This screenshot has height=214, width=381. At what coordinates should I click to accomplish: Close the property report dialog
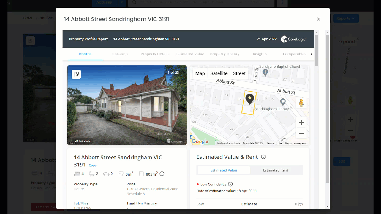(318, 19)
